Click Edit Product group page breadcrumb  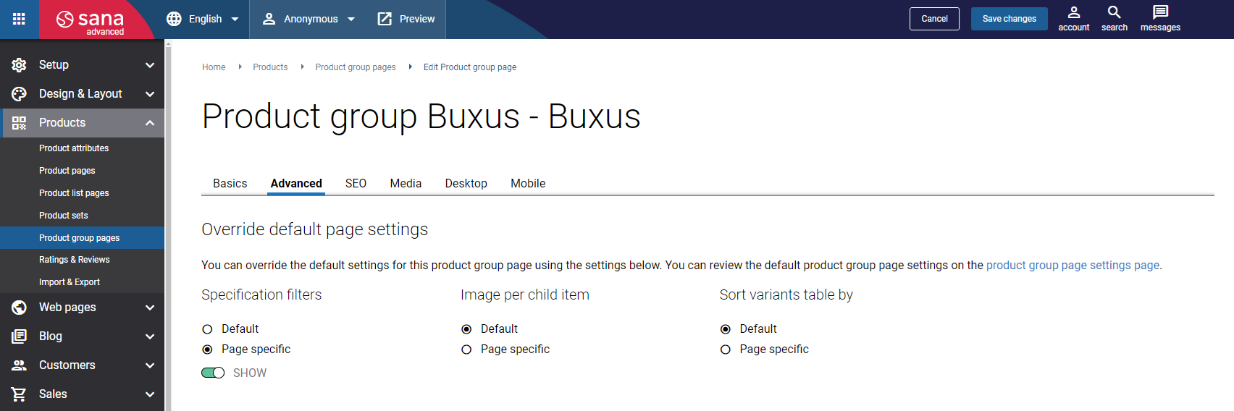(470, 67)
